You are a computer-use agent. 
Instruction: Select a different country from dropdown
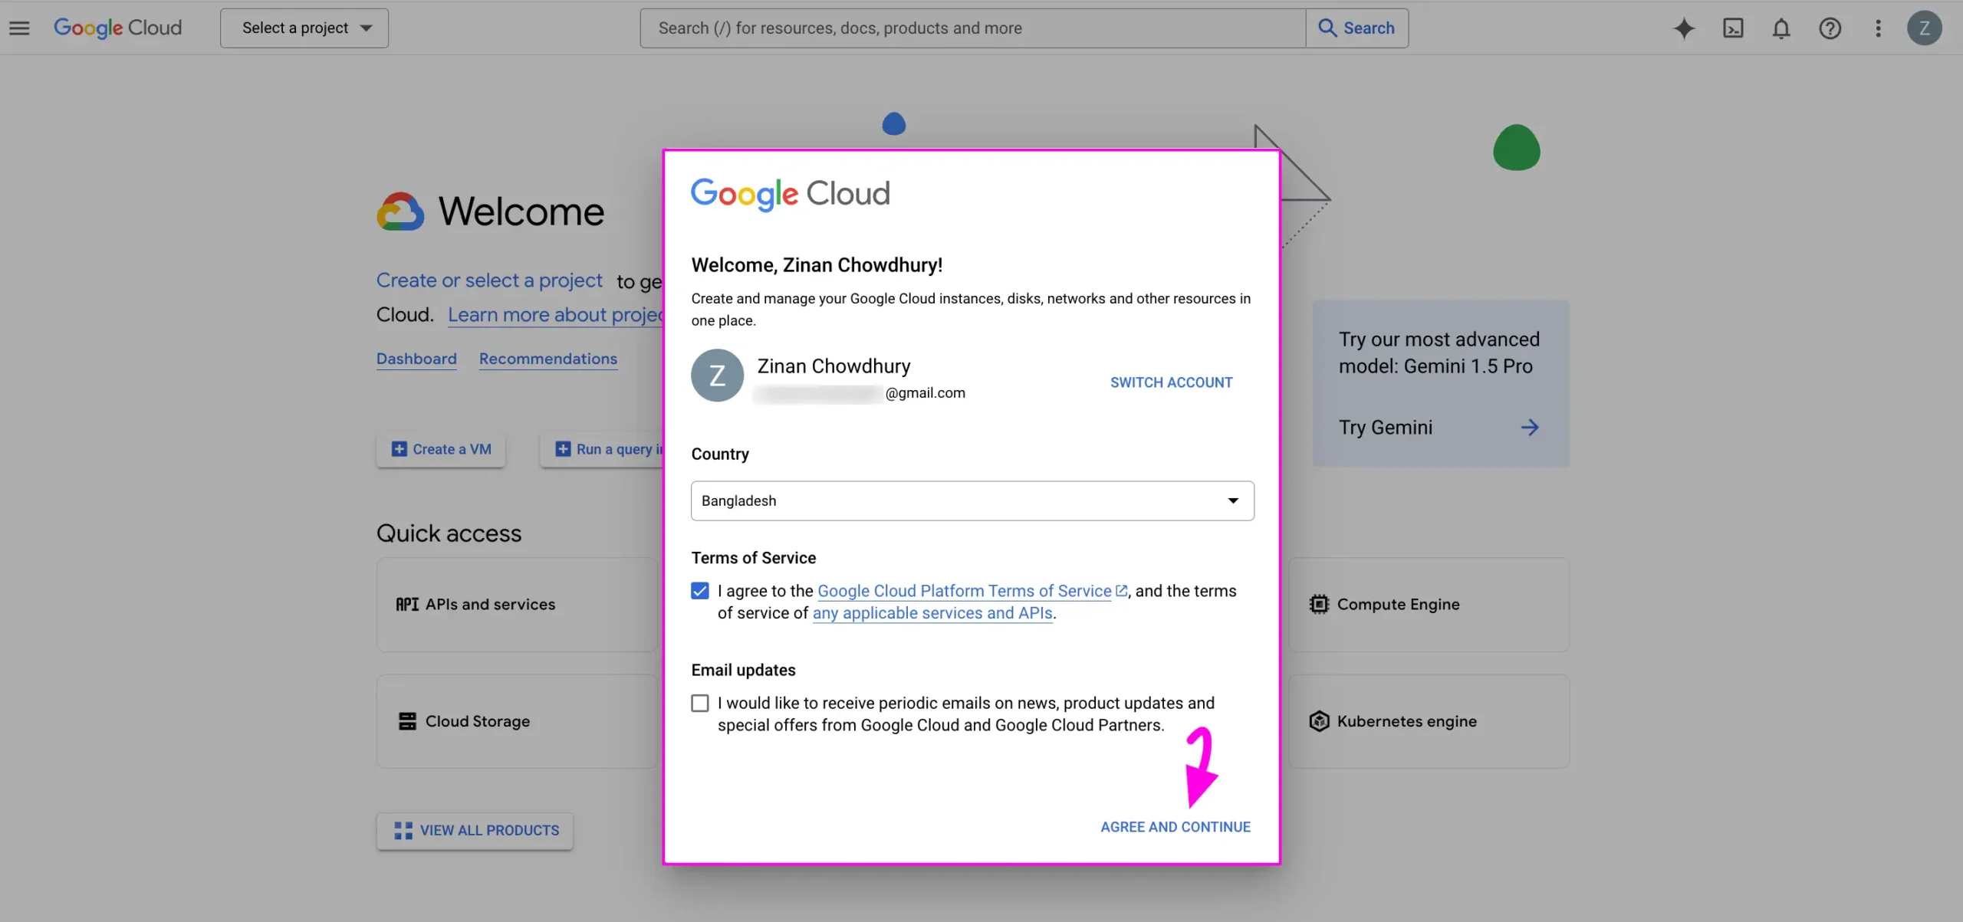(972, 500)
